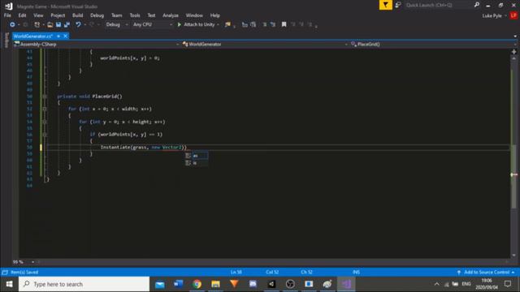520x292 pixels.
Task: Open the Any CPU platform dropdown
Action: (x=153, y=24)
